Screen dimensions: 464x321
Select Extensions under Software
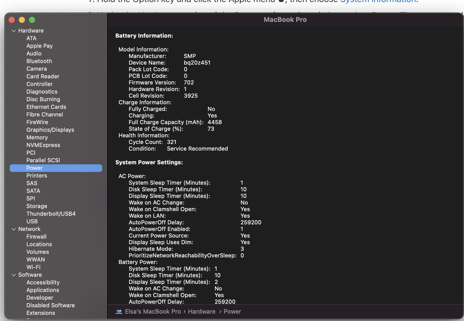click(41, 313)
